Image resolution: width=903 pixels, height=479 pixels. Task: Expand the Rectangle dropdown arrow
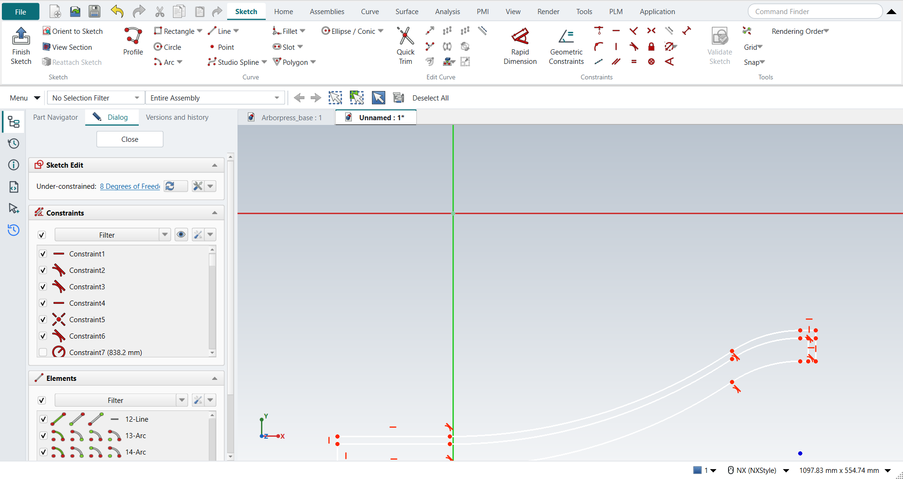tap(200, 31)
